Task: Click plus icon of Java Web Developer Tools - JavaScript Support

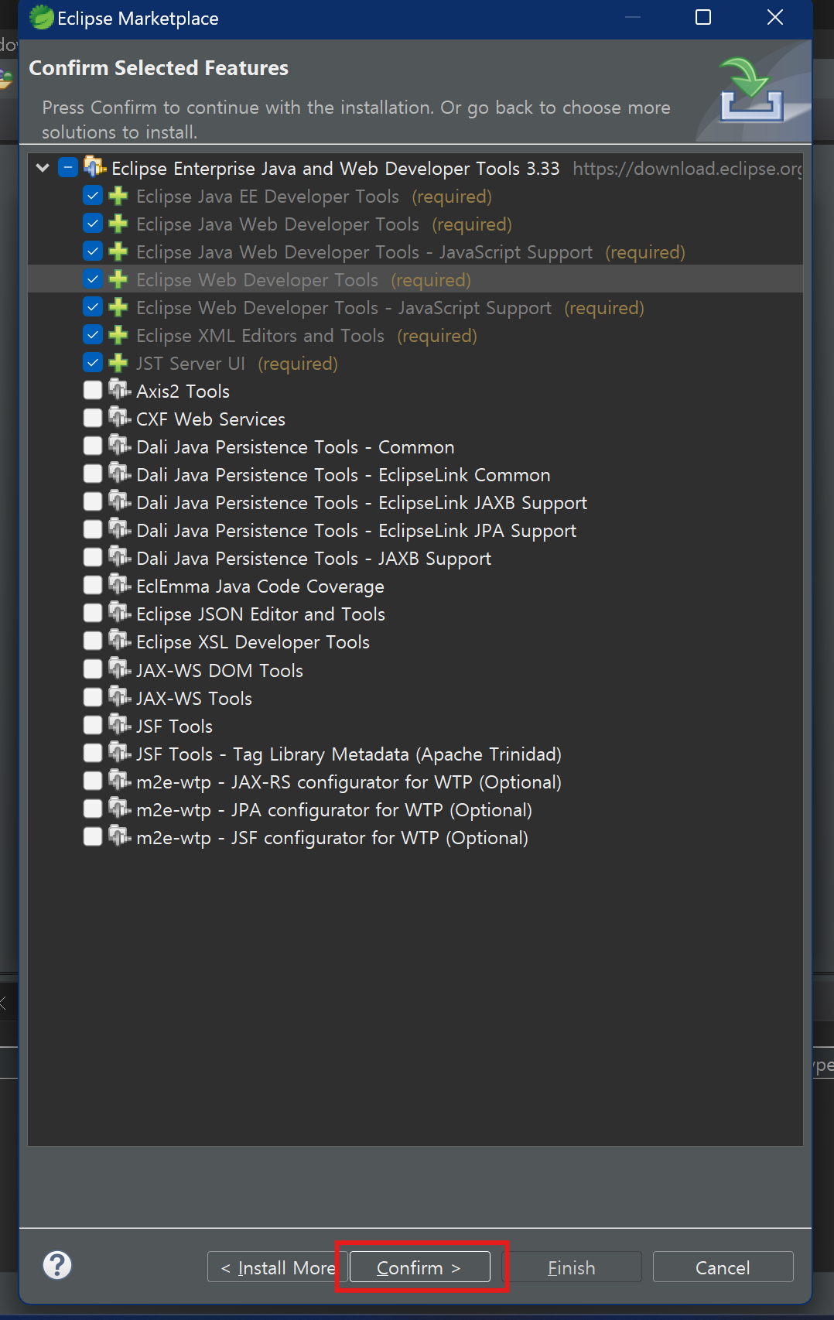Action: pyautogui.click(x=118, y=251)
